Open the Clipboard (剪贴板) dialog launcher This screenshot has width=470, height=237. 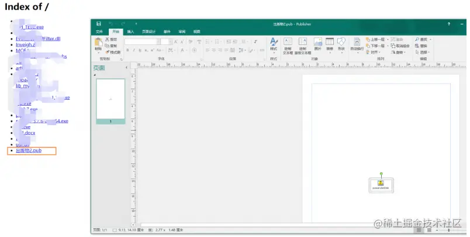(122, 60)
